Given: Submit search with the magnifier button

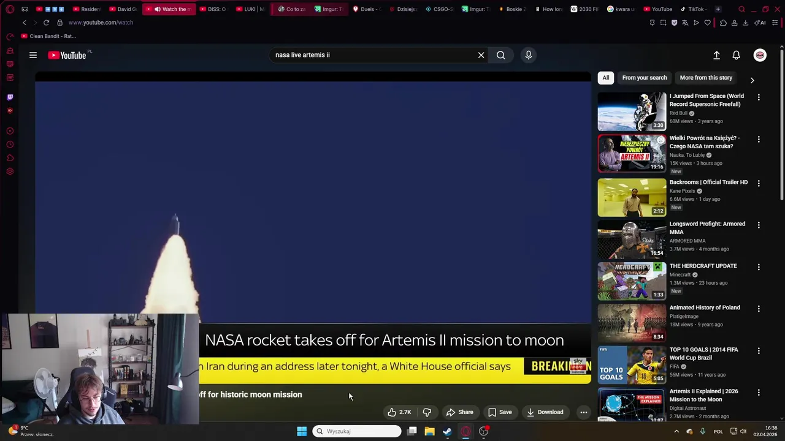Looking at the screenshot, I should 501,55.
